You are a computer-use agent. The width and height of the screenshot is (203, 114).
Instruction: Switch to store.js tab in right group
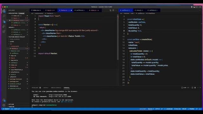point(139,10)
